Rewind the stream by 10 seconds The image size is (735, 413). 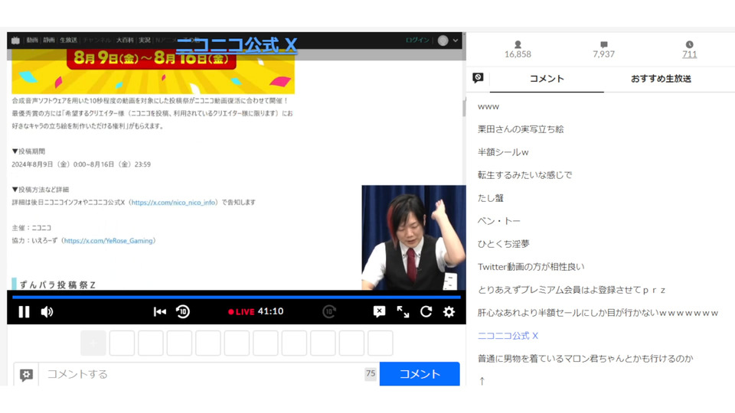(183, 312)
